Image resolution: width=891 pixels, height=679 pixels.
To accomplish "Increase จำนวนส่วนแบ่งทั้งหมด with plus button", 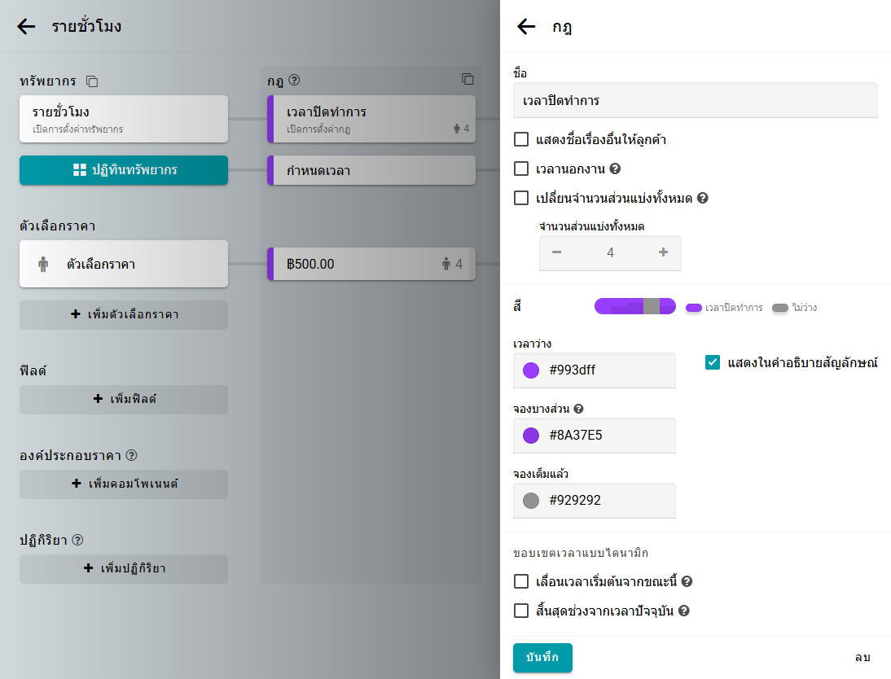I will [663, 252].
